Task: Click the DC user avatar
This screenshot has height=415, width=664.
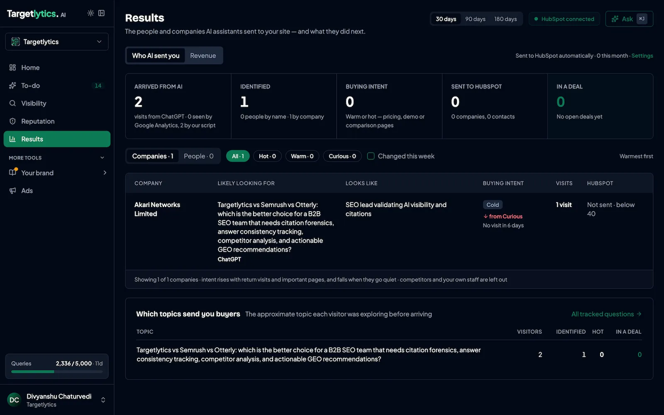Action: [14, 400]
